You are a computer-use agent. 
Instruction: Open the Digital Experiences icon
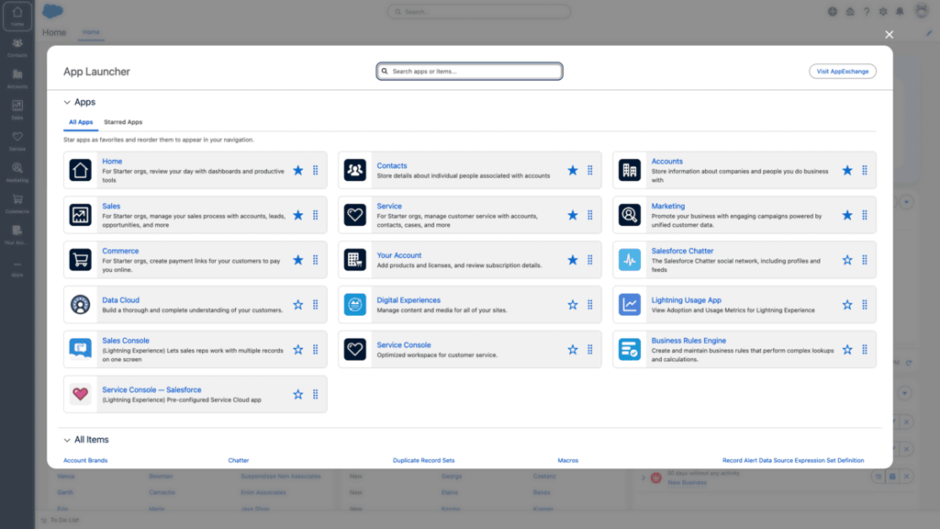(355, 305)
